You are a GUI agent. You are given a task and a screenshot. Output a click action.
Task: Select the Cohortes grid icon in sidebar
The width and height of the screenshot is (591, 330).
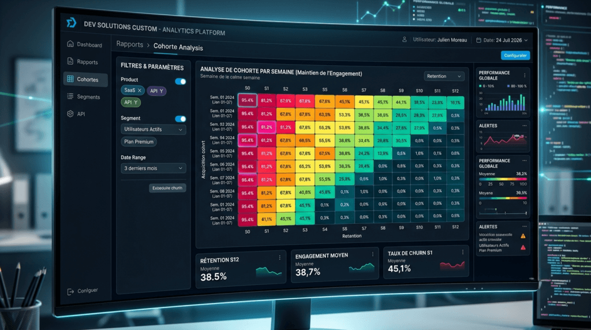click(70, 78)
